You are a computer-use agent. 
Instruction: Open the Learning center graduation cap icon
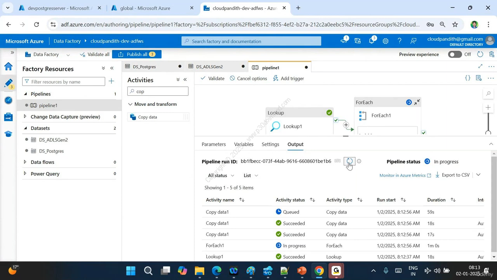(8, 134)
